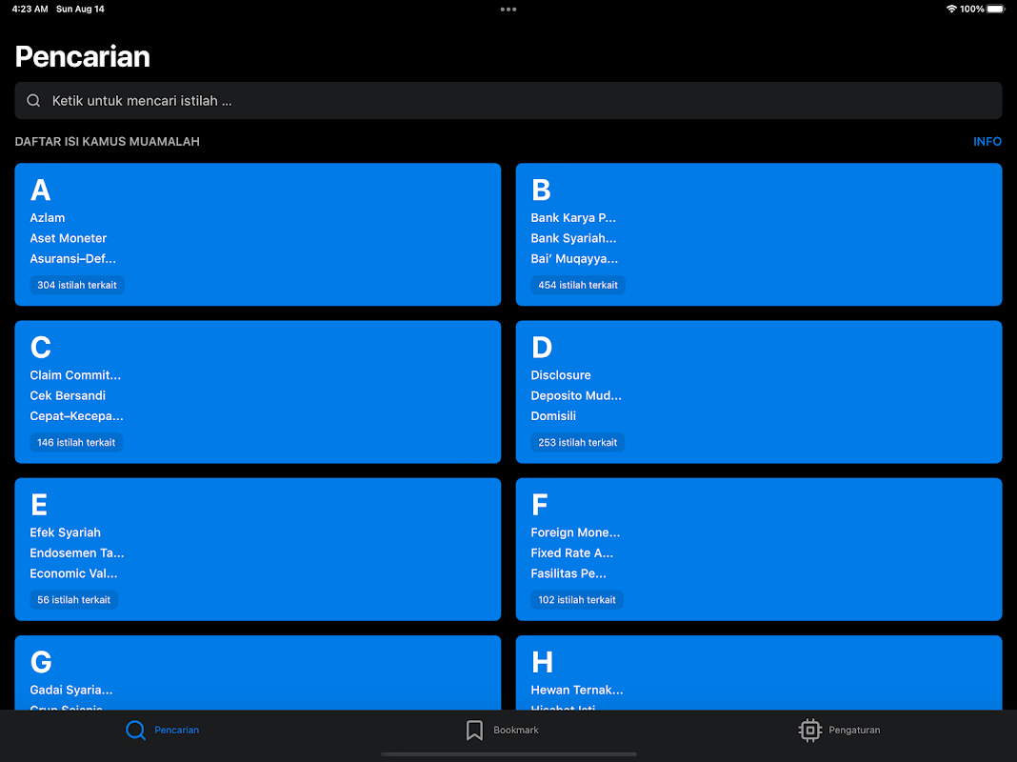Image resolution: width=1017 pixels, height=762 pixels.
Task: Tap the 'DAFTAR ISI KAMUS MUAMALAH' header
Action: (x=107, y=141)
